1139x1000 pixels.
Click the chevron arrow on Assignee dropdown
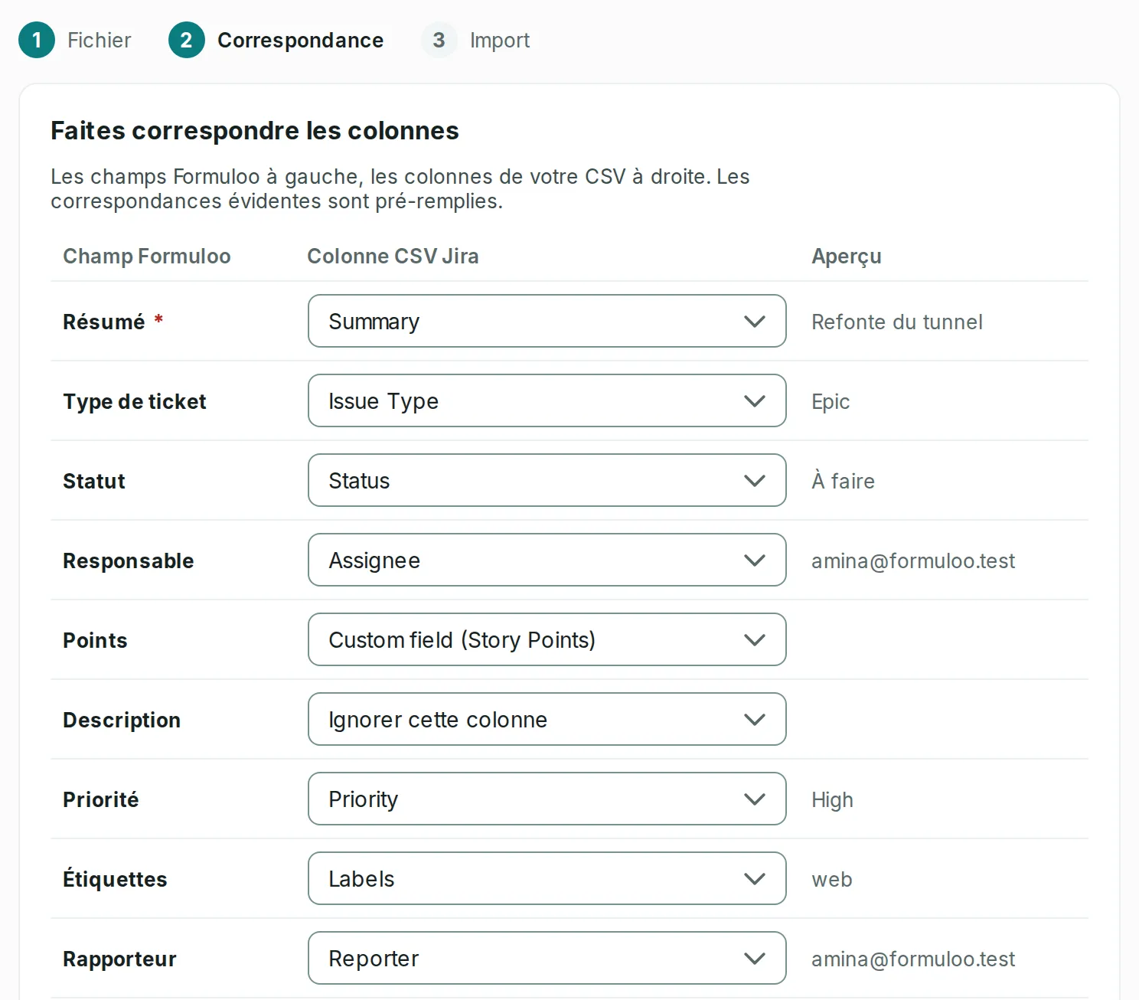pyautogui.click(x=755, y=560)
